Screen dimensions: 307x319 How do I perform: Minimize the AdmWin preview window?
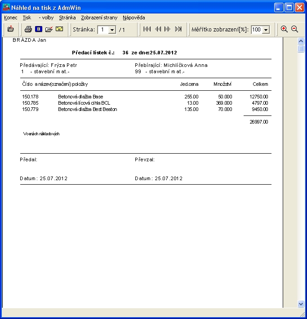(x=279, y=8)
